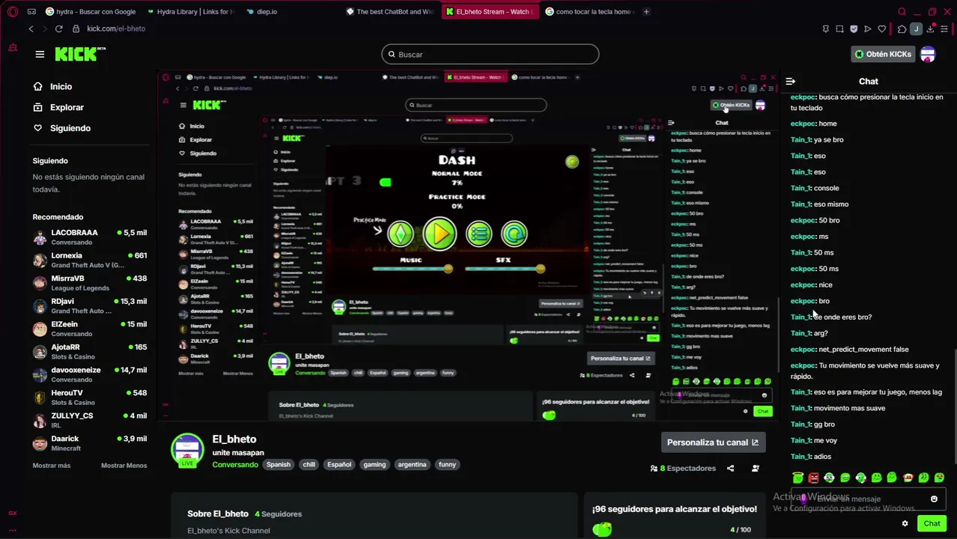This screenshot has width=957, height=539.
Task: Click the main Buscar search field
Action: [490, 54]
